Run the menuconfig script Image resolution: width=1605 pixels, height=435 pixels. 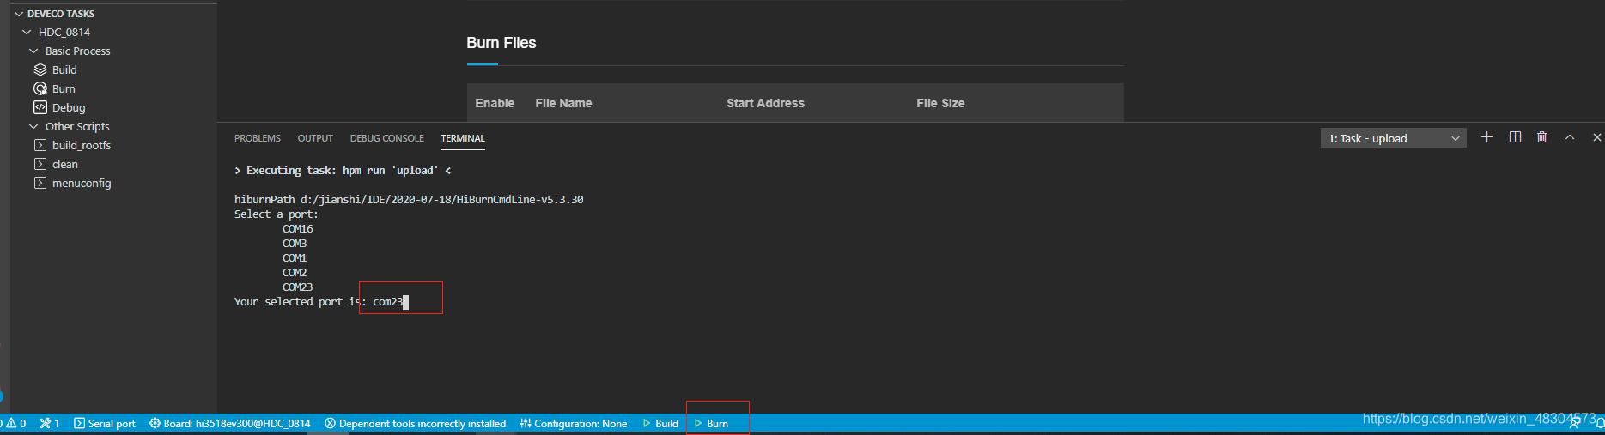(x=73, y=184)
